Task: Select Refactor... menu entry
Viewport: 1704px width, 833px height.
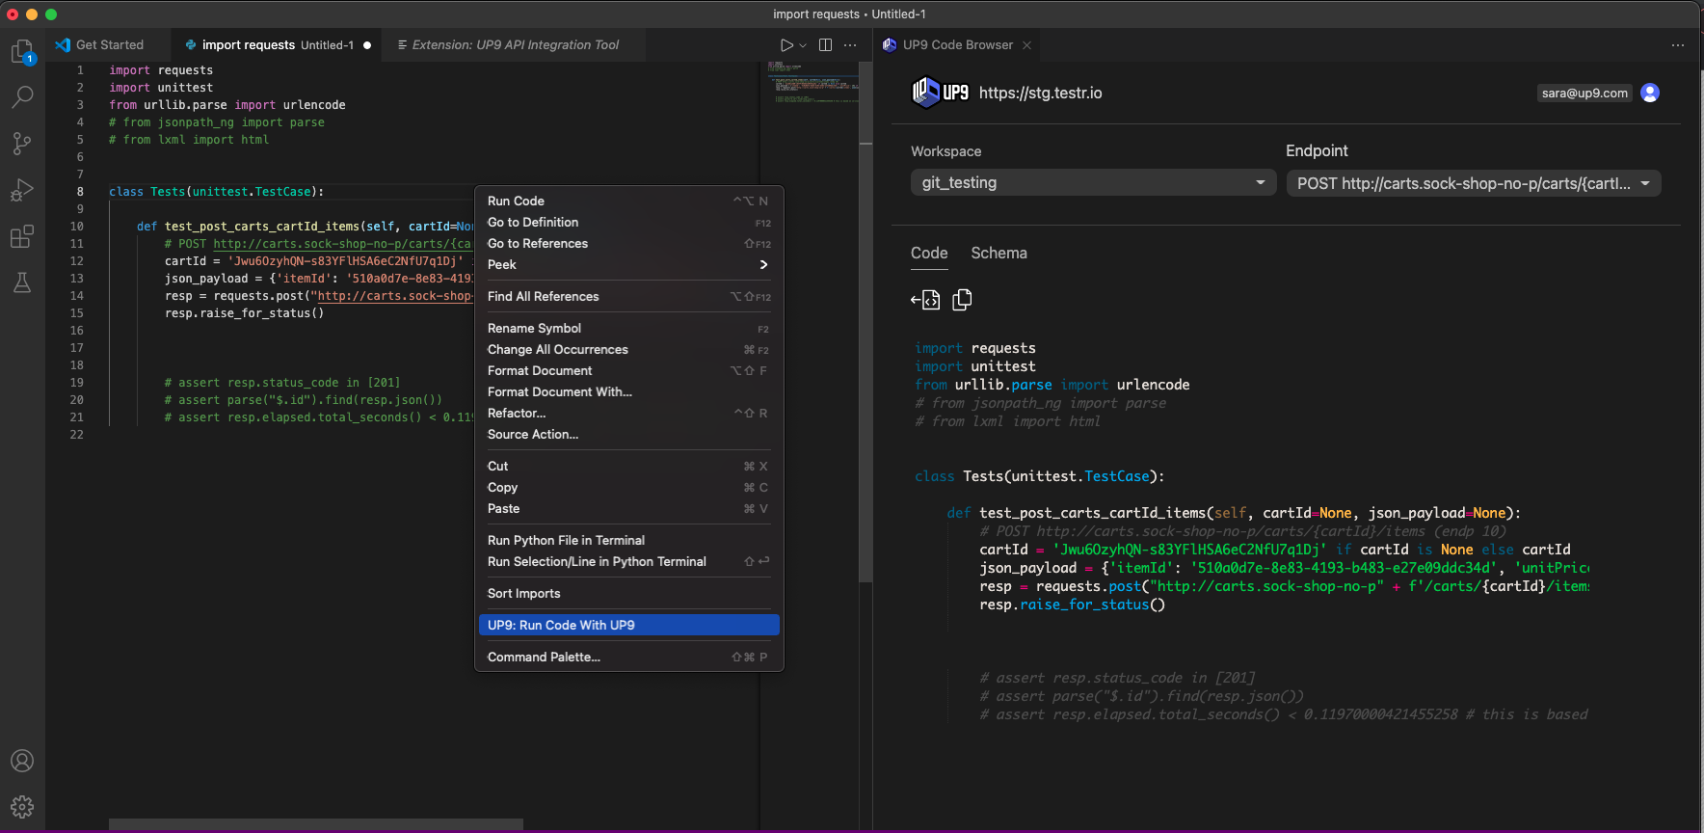Action: [x=628, y=414]
